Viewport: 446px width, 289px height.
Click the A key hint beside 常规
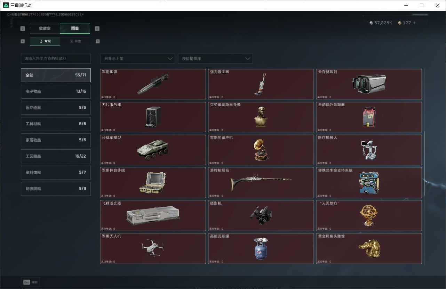23,41
